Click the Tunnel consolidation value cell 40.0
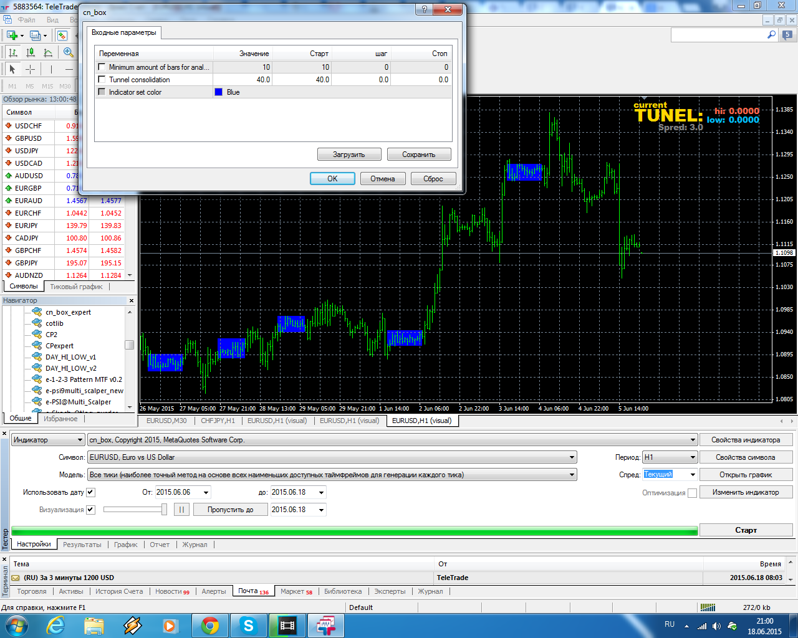 click(x=243, y=80)
